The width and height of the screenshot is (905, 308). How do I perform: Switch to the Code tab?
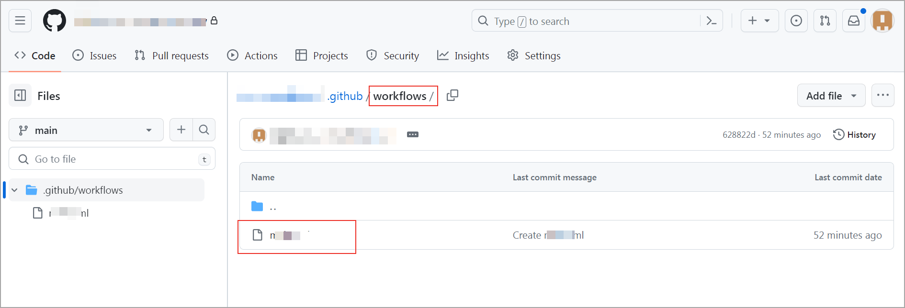35,55
